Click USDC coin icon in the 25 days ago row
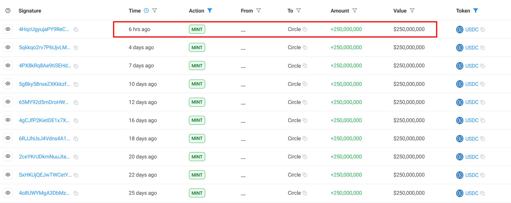Viewport: 511px width, 203px height. pyautogui.click(x=459, y=193)
